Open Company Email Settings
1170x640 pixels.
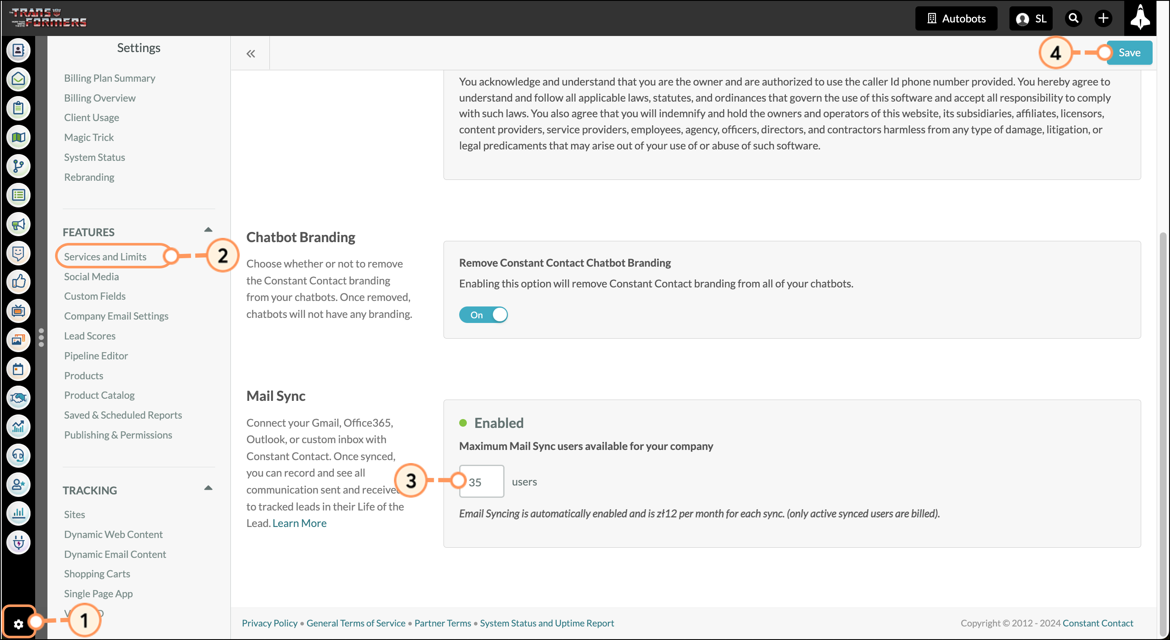point(116,316)
